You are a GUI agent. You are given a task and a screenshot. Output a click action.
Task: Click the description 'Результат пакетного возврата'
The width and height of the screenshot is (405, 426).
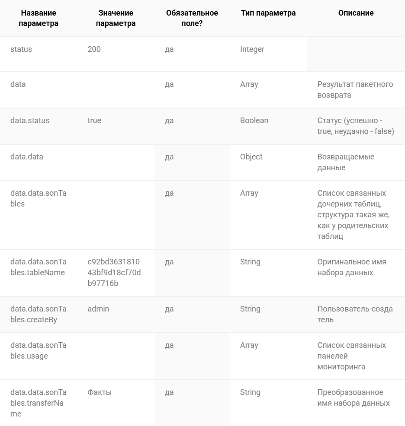[355, 90]
